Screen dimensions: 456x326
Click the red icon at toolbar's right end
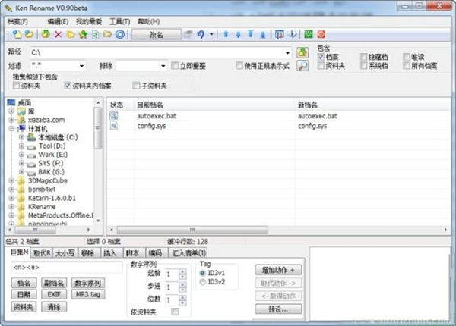(321, 34)
